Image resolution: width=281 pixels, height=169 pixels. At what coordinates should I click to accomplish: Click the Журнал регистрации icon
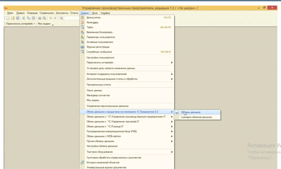[x=82, y=47]
